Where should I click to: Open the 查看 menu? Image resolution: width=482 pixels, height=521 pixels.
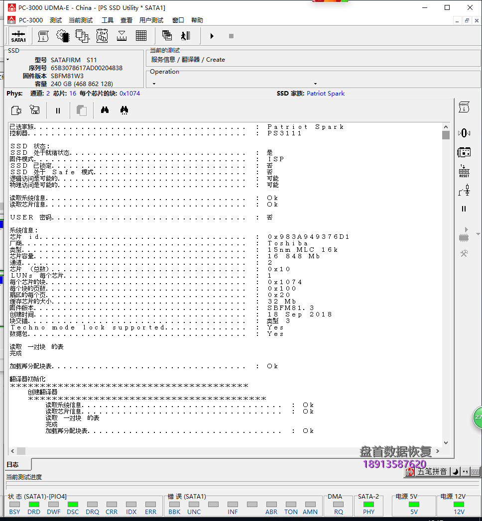point(126,20)
